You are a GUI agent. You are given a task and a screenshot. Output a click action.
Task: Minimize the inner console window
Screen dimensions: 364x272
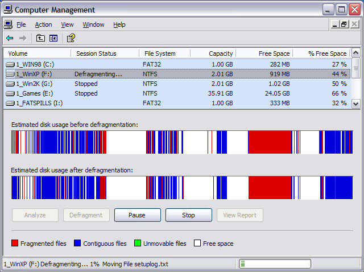[x=334, y=24]
